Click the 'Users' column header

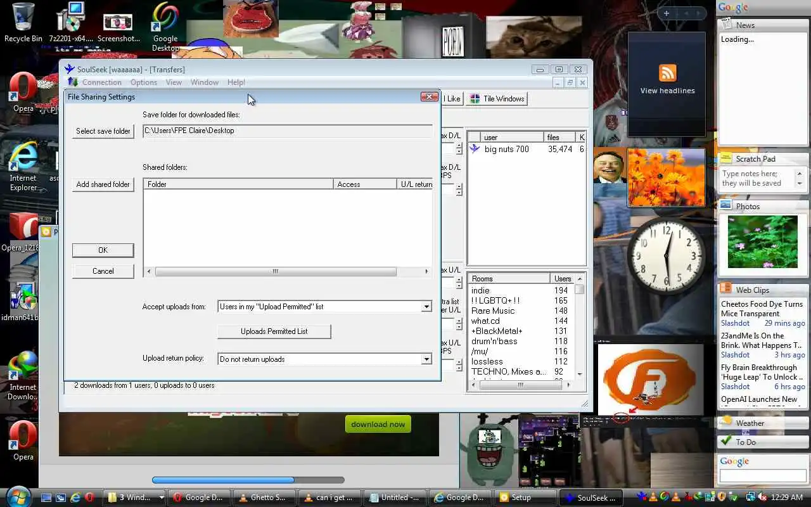(x=563, y=279)
